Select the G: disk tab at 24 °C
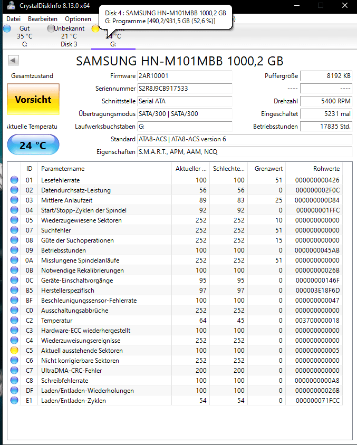357x445 pixels. coord(113,37)
